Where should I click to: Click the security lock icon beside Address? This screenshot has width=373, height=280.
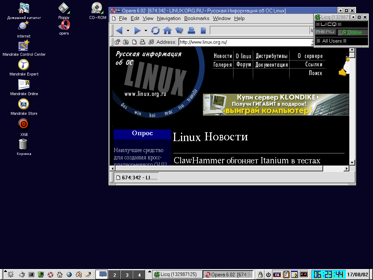coord(117,42)
